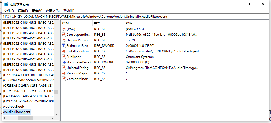The width and height of the screenshot is (271, 123).
Task: Click the horizontal scrollbar right arrow
Action: click(52, 118)
